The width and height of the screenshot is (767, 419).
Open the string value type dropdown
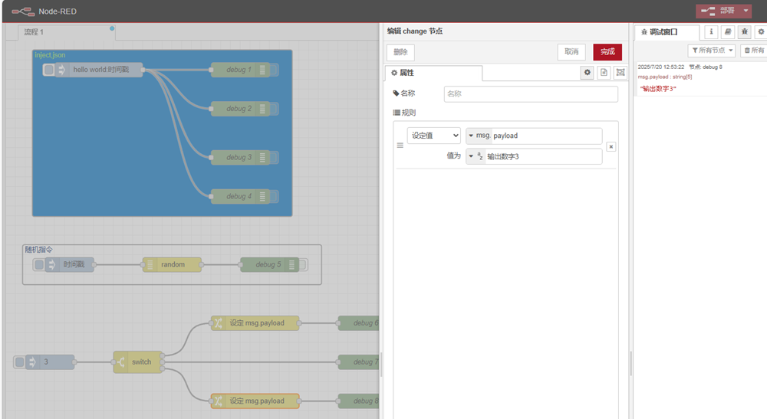pyautogui.click(x=476, y=156)
